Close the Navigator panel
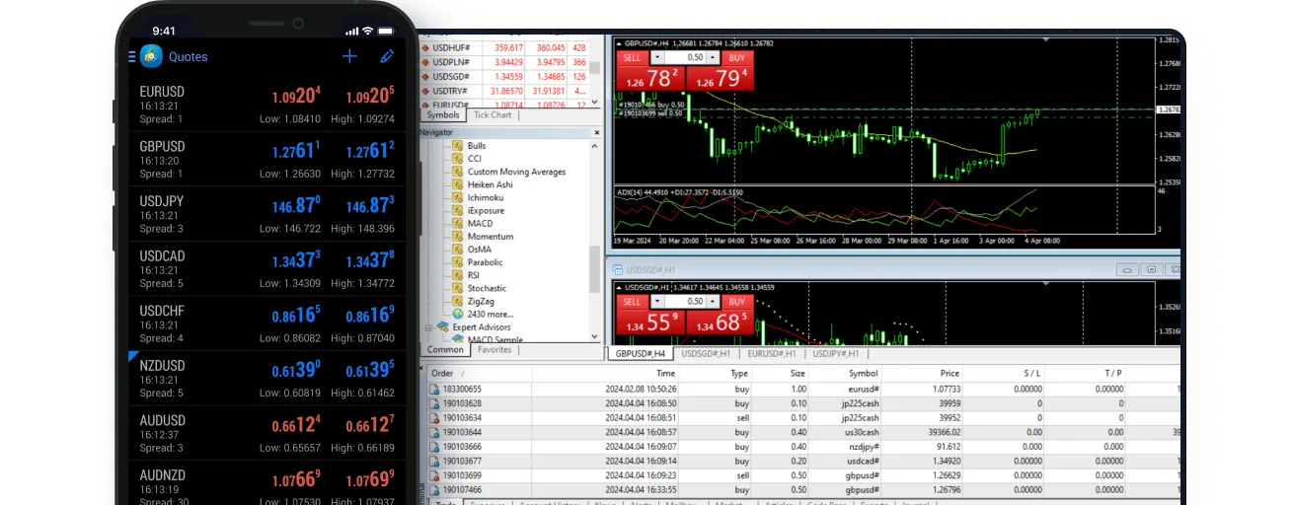 (596, 132)
